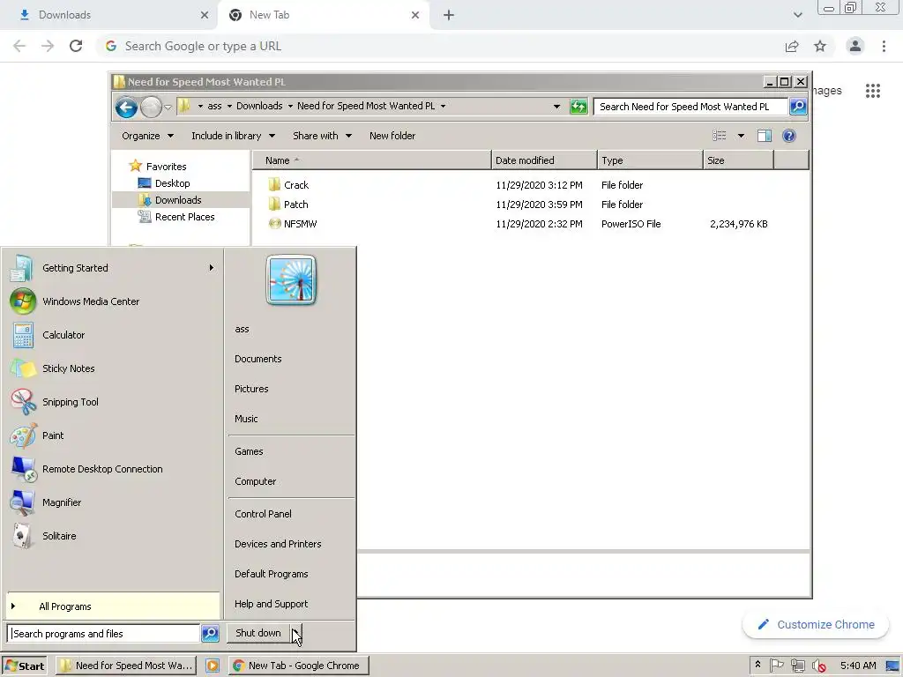Click Explorer search magnifier button

click(797, 107)
